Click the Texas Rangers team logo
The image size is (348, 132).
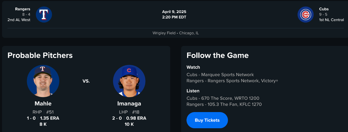[44, 14]
